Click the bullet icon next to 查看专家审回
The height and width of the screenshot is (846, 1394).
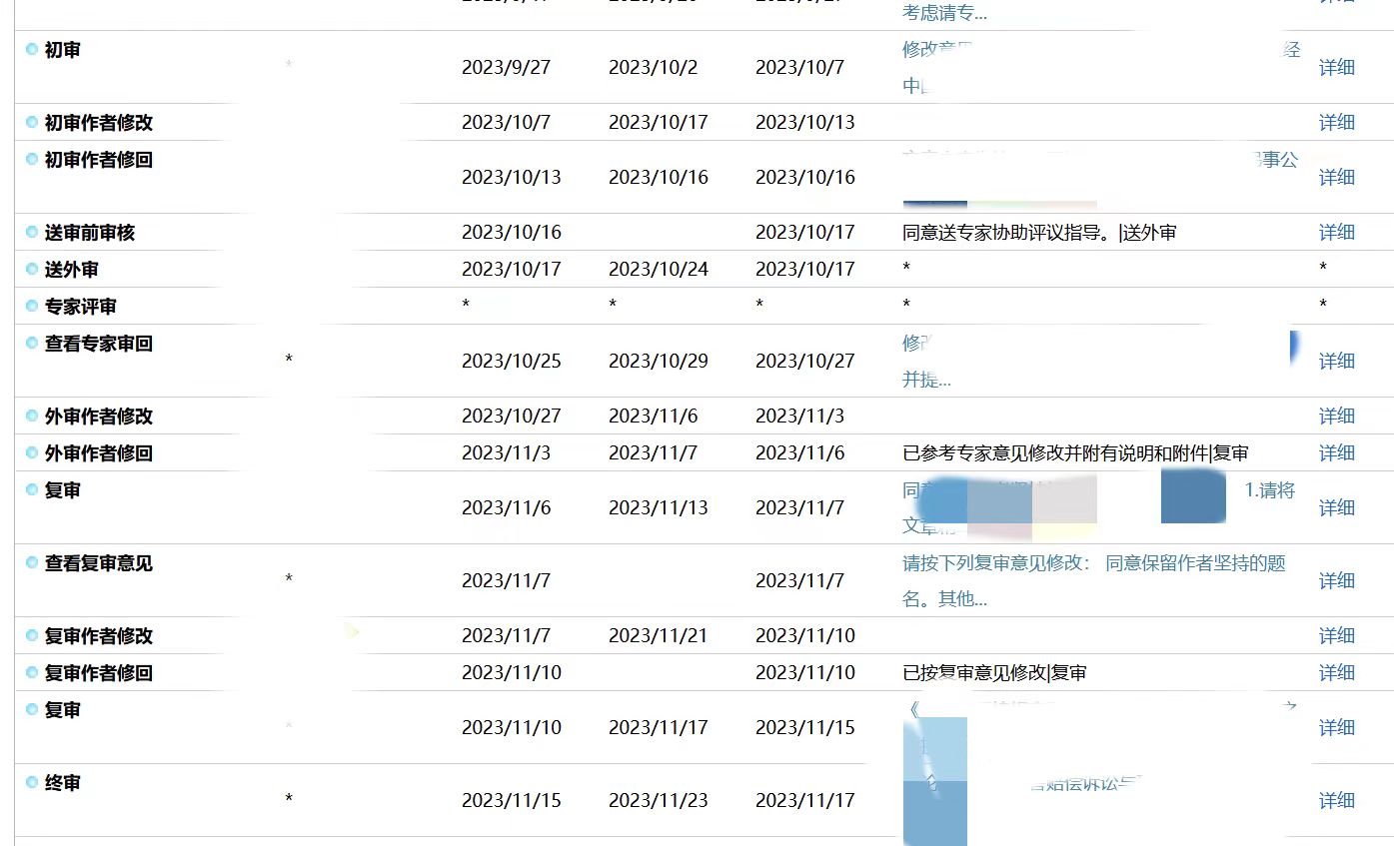point(32,343)
